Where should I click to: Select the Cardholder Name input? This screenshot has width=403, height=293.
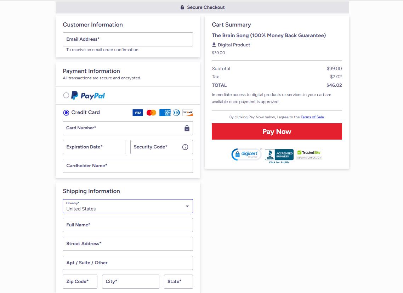(128, 166)
